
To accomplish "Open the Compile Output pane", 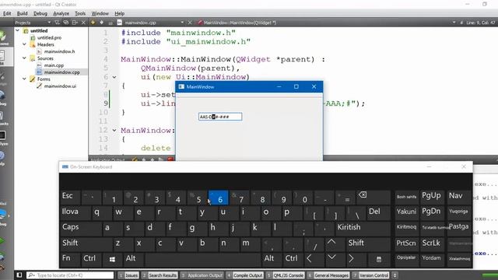I will (x=245, y=275).
